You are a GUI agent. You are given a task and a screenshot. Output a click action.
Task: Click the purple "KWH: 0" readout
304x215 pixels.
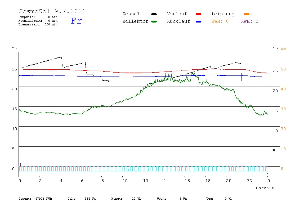250,21
